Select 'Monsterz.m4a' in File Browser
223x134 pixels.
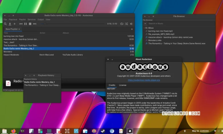(x=155, y=40)
